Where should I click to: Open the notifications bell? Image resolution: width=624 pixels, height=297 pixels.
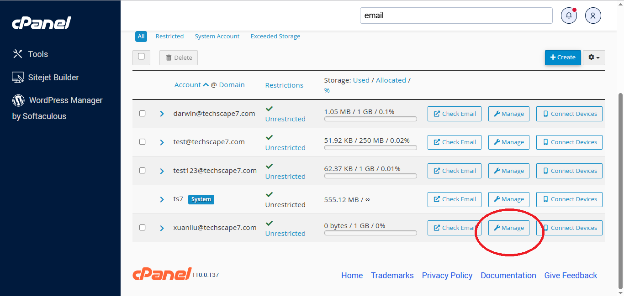tap(569, 16)
